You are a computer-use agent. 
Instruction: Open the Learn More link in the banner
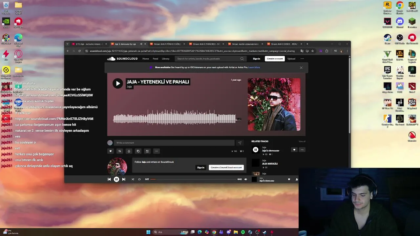(254, 68)
